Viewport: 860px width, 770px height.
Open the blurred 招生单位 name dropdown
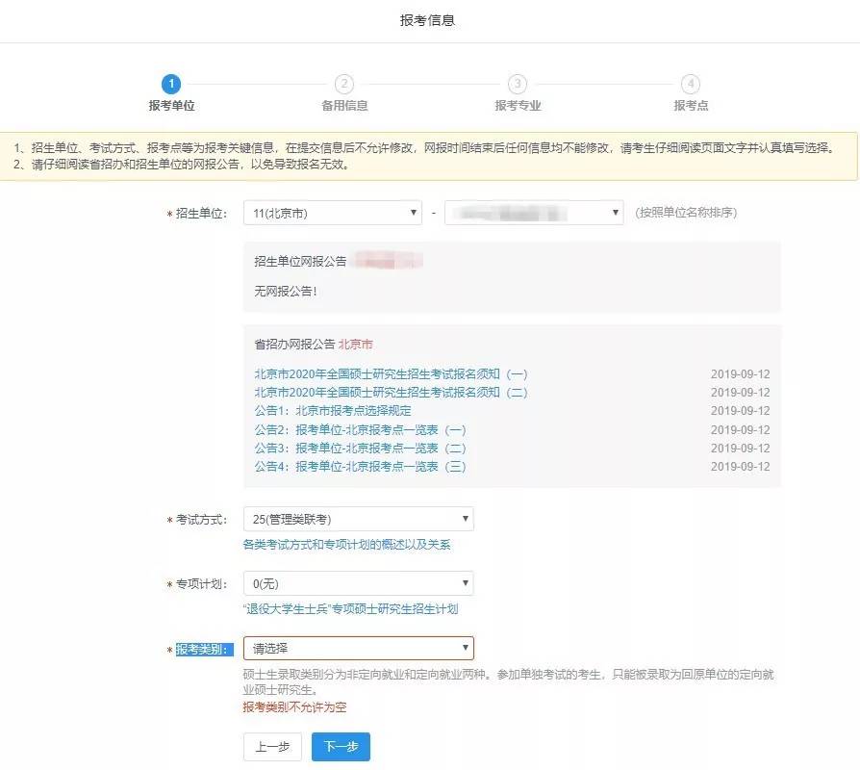[534, 213]
